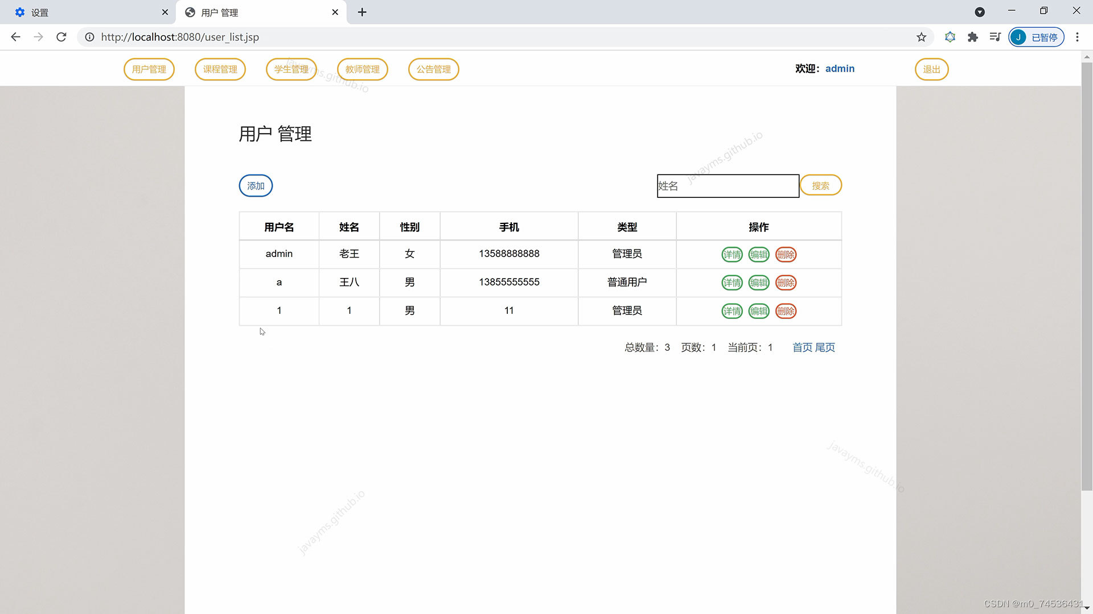This screenshot has width=1093, height=614.
Task: Open the browser extensions puzzle icon
Action: click(972, 37)
